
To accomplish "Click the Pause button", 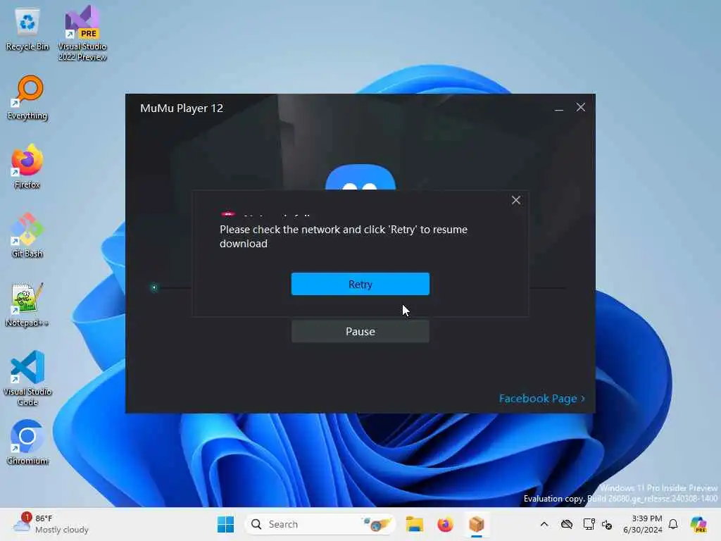I will click(360, 331).
